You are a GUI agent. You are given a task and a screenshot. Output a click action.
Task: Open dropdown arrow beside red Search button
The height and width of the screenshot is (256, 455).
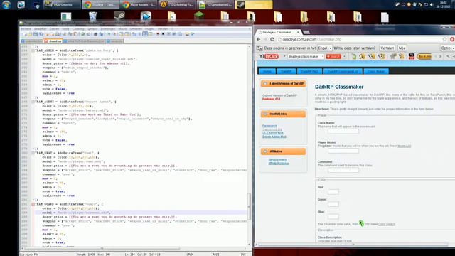pos(344,56)
